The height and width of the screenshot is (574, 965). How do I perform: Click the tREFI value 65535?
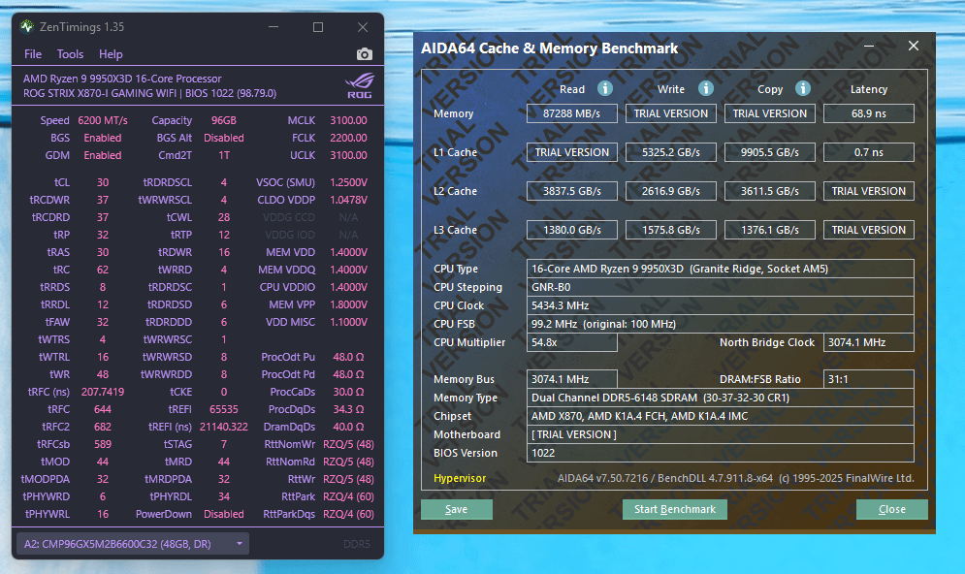click(224, 409)
